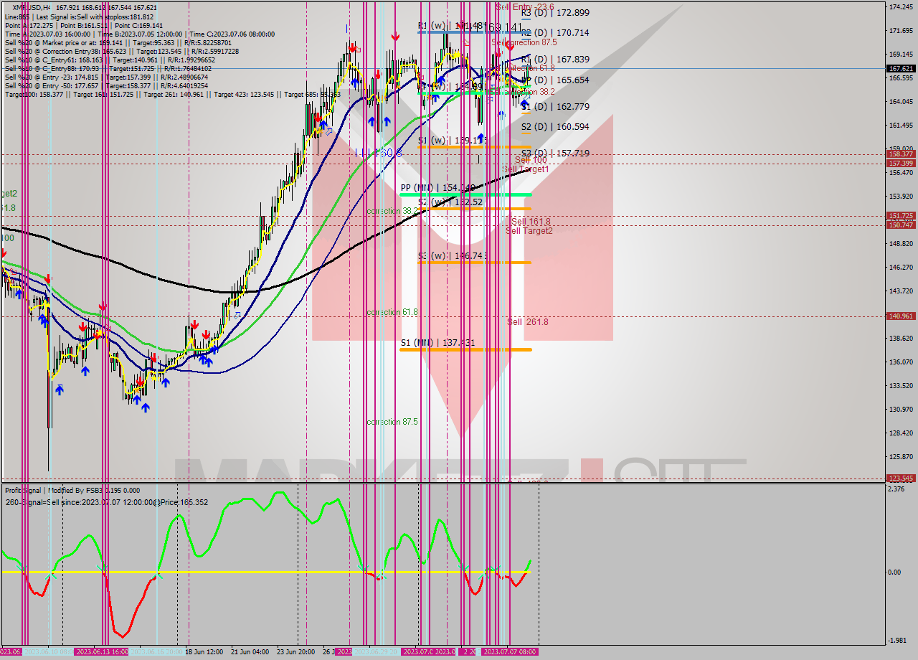Click the 2.376 indicator scale value
Screen dimensions: 918x660
(896, 489)
